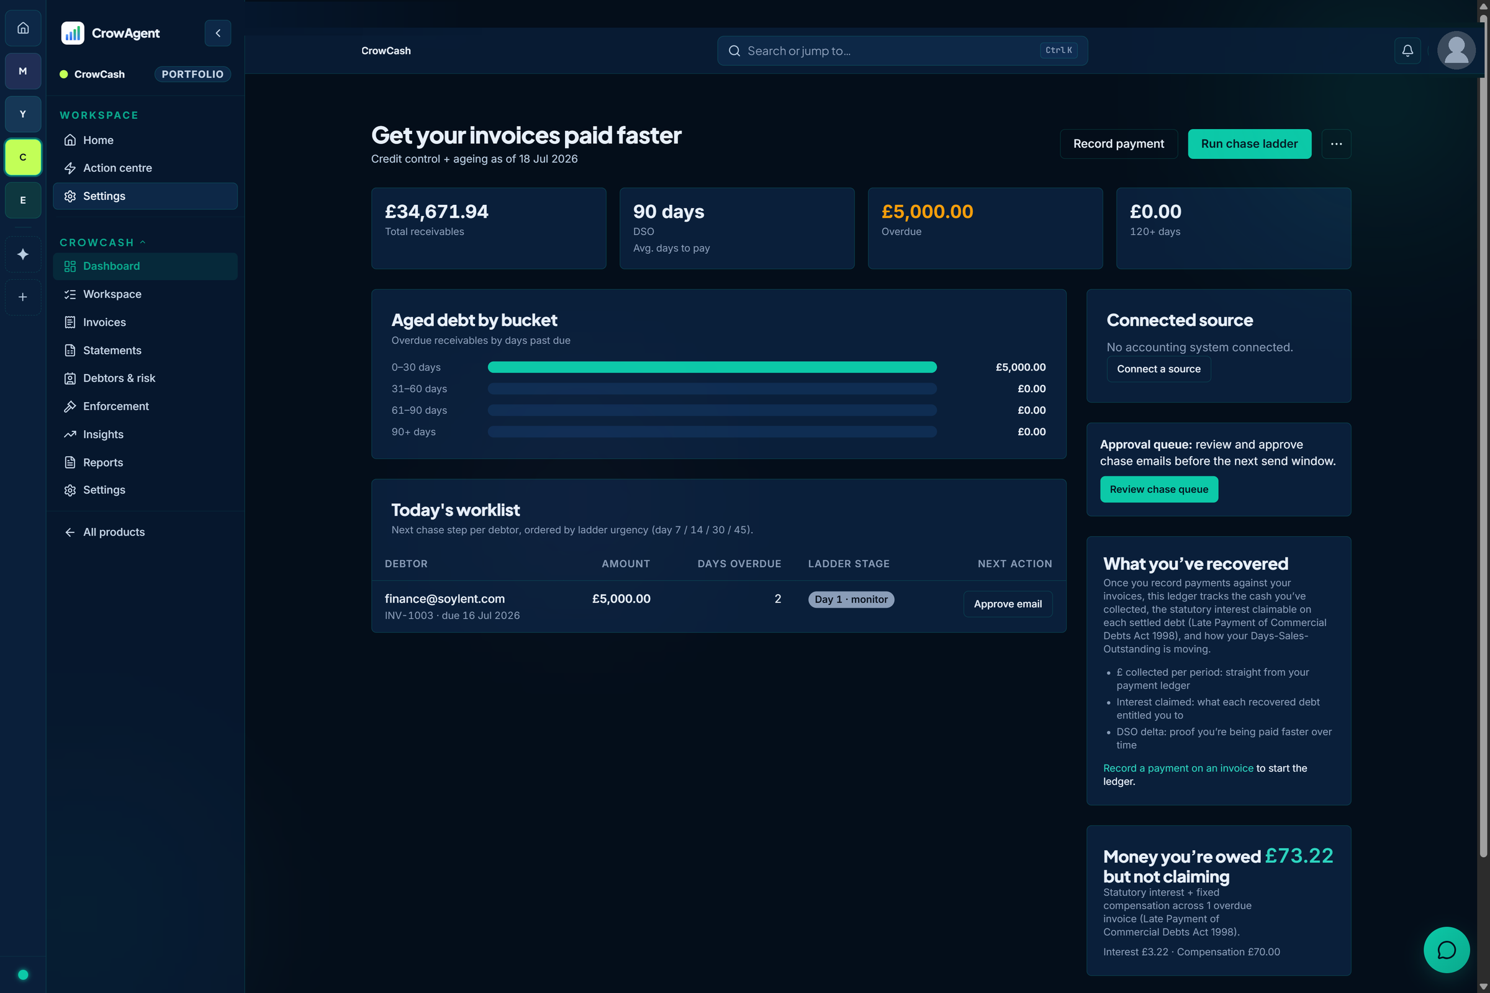Screen dimensions: 1490x993
Task: Focus the 'Search or jump to…' field
Action: 902,51
